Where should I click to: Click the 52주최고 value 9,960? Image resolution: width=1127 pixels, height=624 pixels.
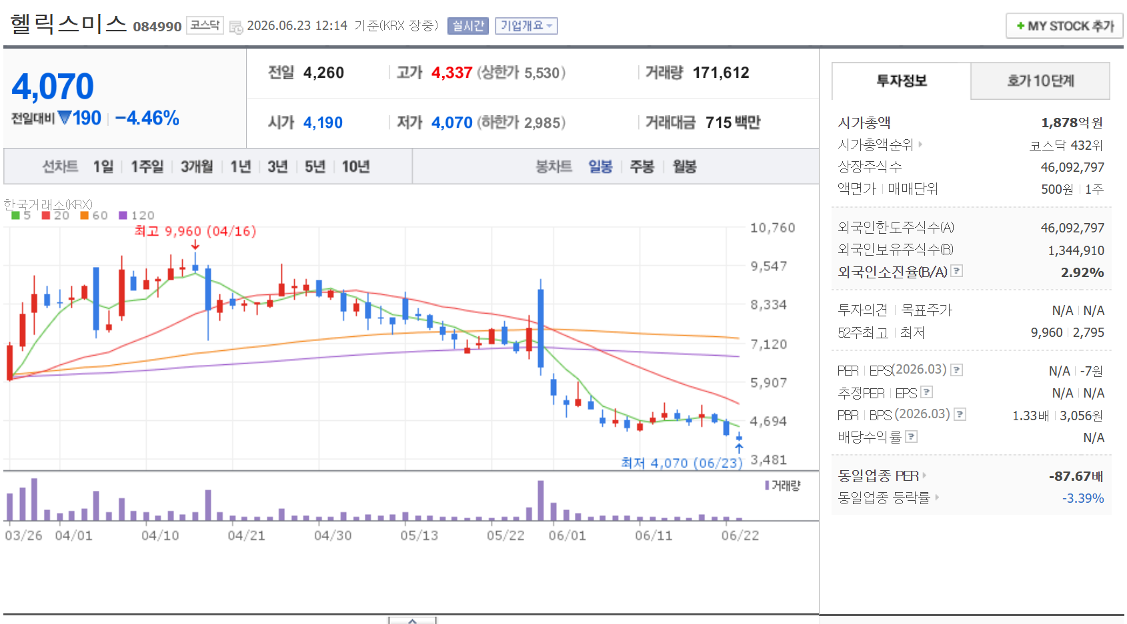coord(1047,332)
